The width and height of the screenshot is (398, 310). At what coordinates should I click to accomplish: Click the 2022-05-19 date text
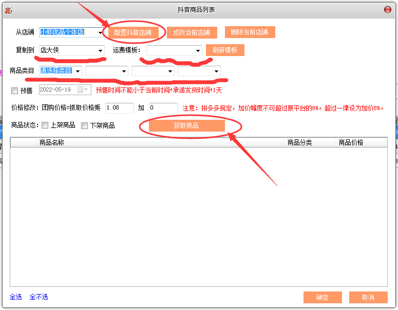pyautogui.click(x=55, y=89)
